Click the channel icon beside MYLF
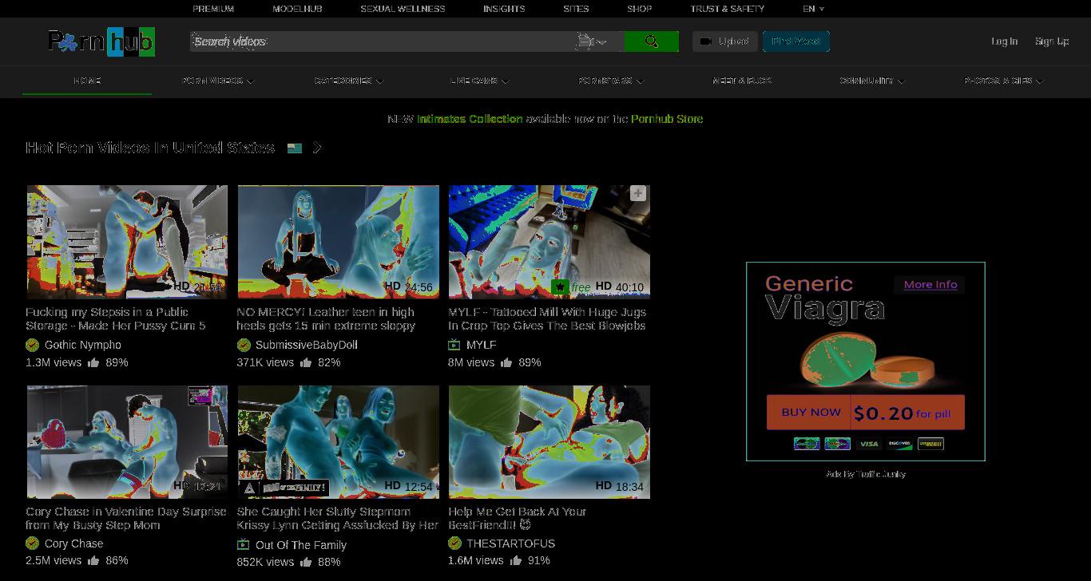 [454, 345]
